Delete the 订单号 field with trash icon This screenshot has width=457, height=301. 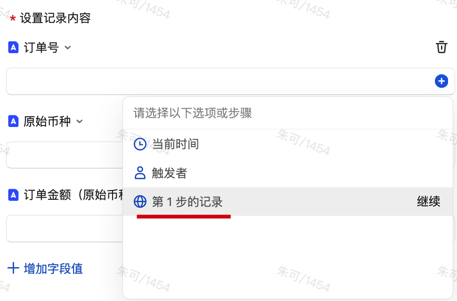pyautogui.click(x=441, y=47)
